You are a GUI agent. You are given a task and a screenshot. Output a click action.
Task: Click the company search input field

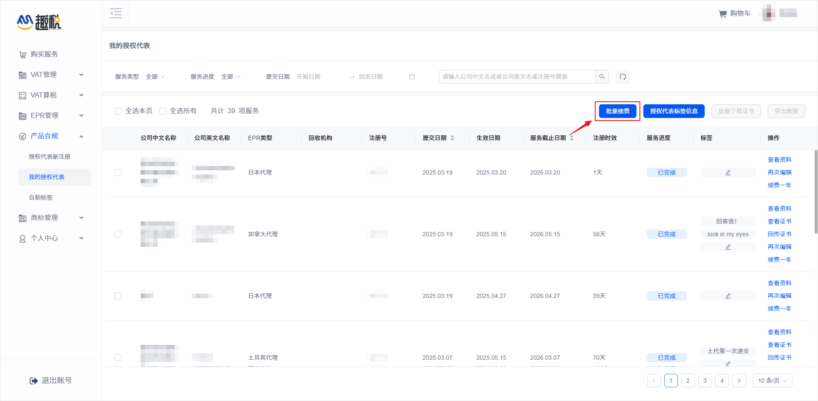pyautogui.click(x=511, y=77)
